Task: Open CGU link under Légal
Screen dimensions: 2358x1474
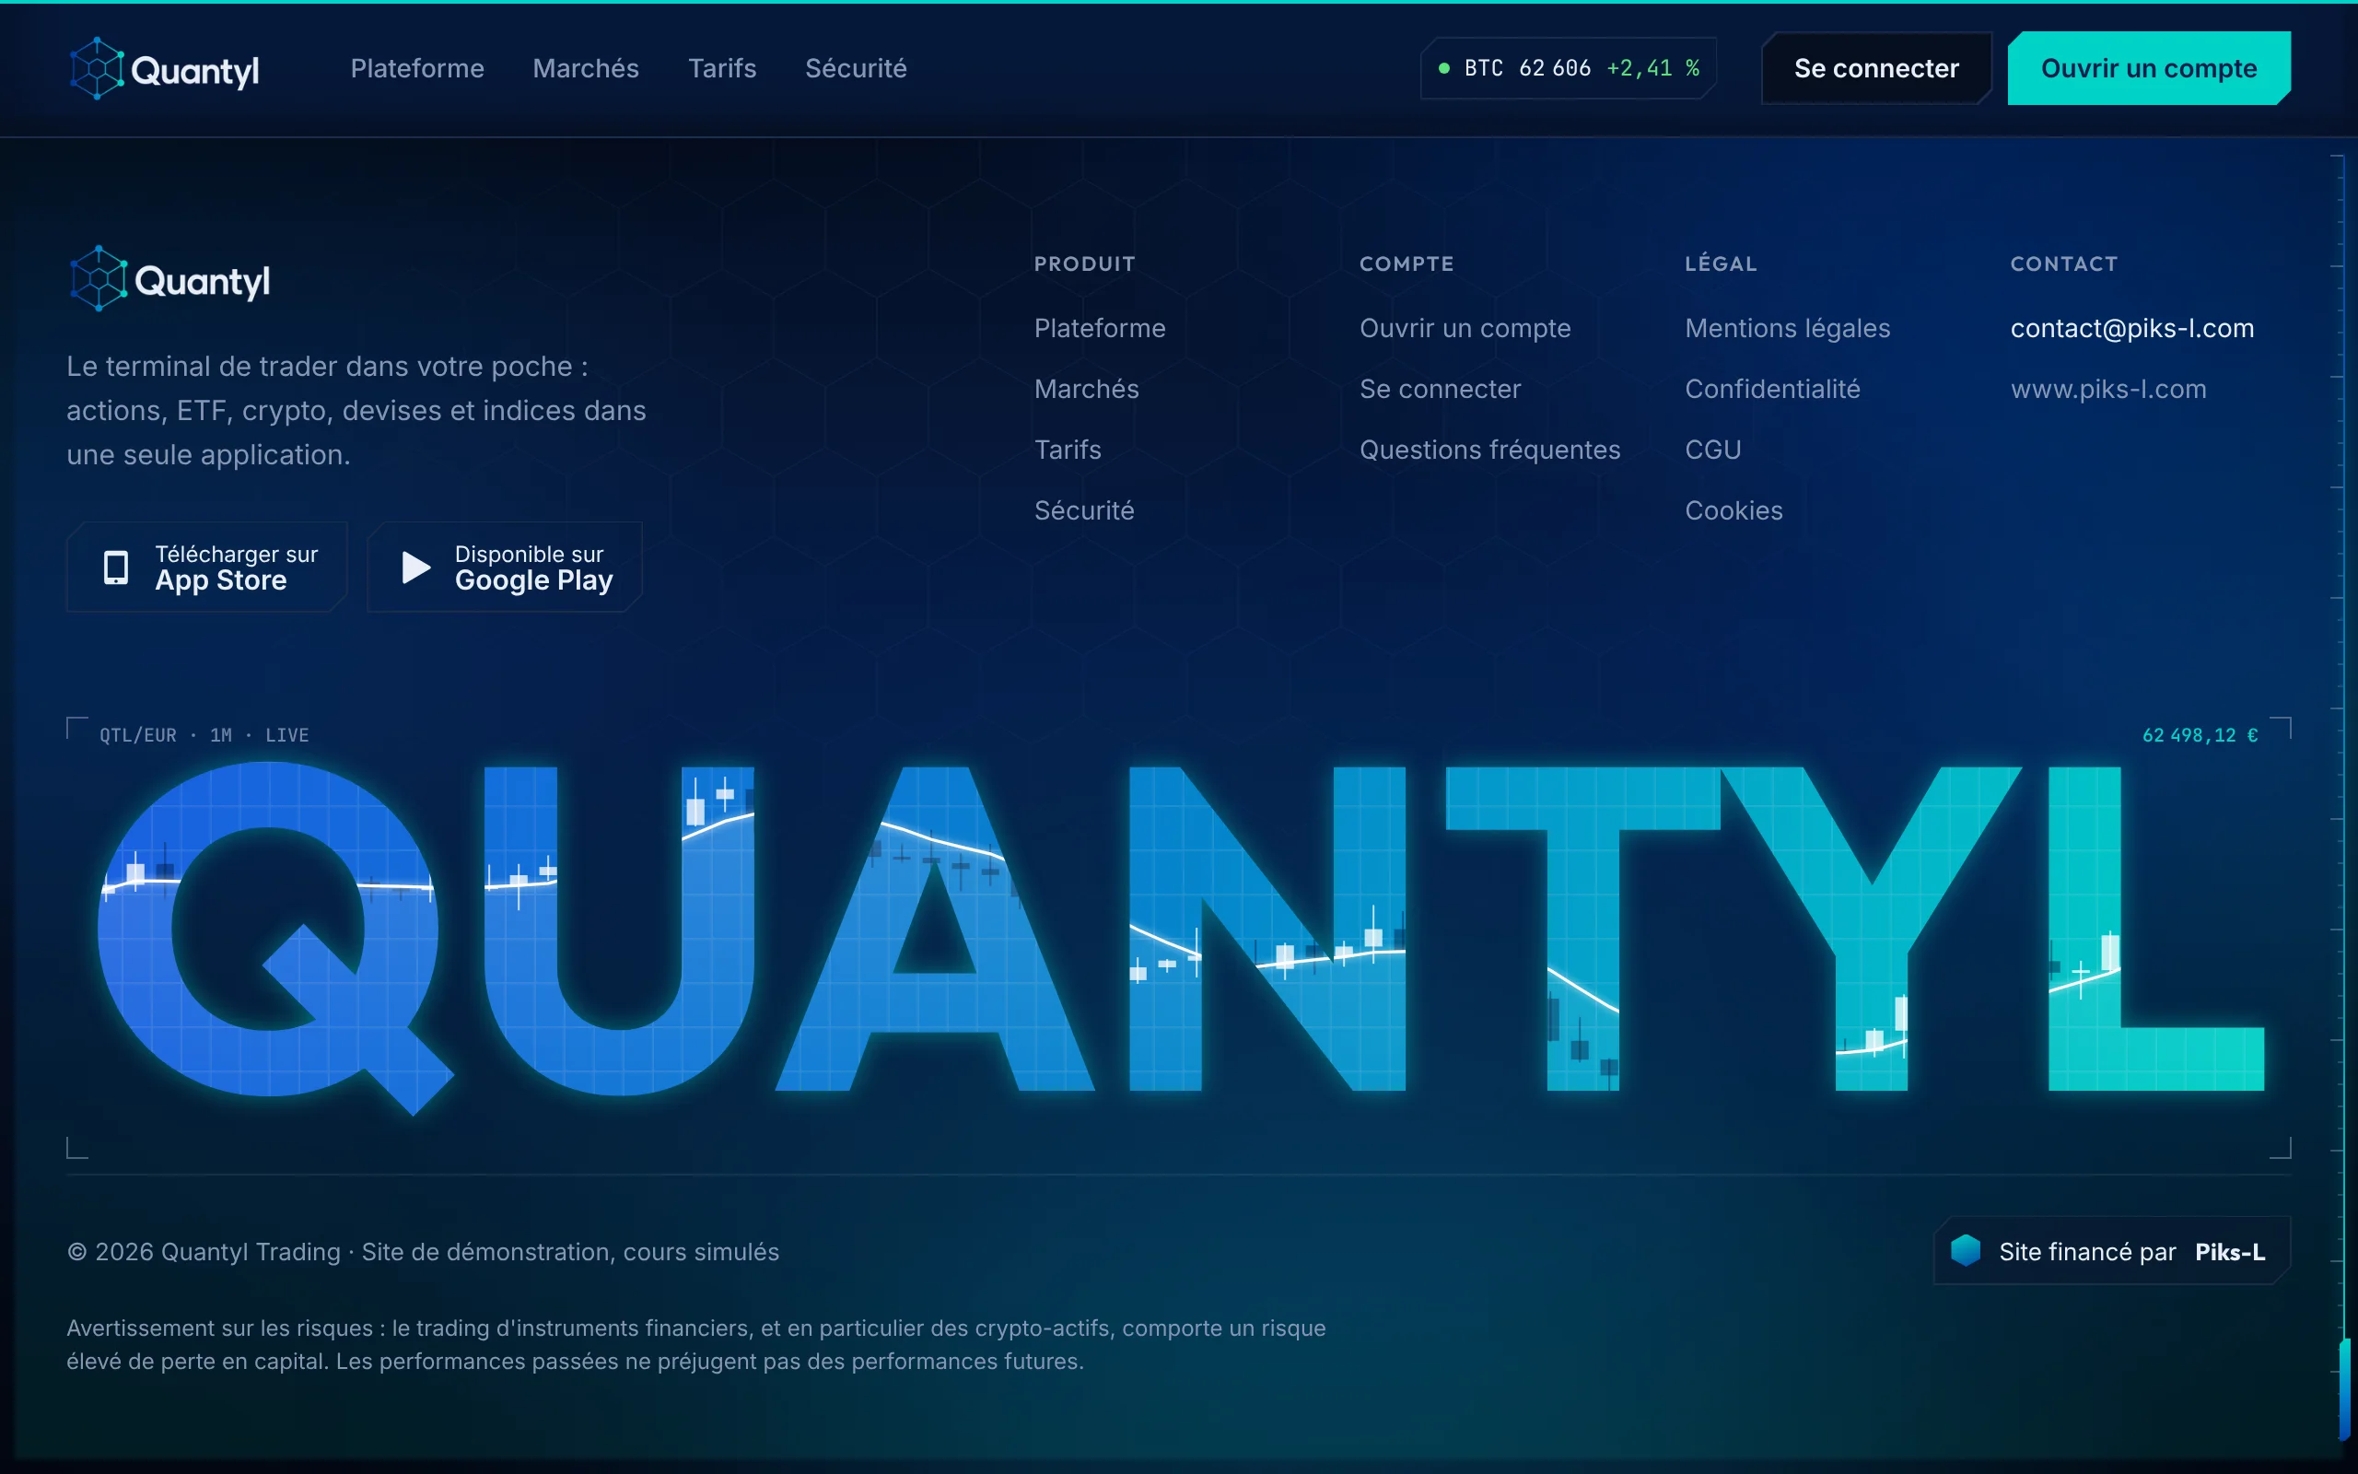Action: tap(1712, 450)
